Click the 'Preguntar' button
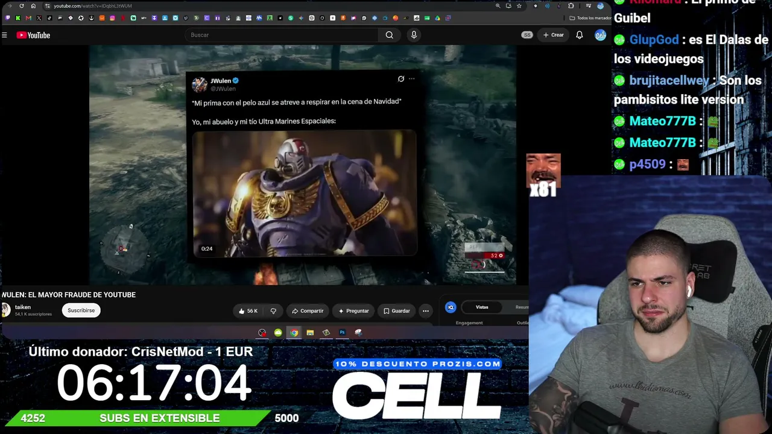The image size is (772, 434). pos(353,311)
